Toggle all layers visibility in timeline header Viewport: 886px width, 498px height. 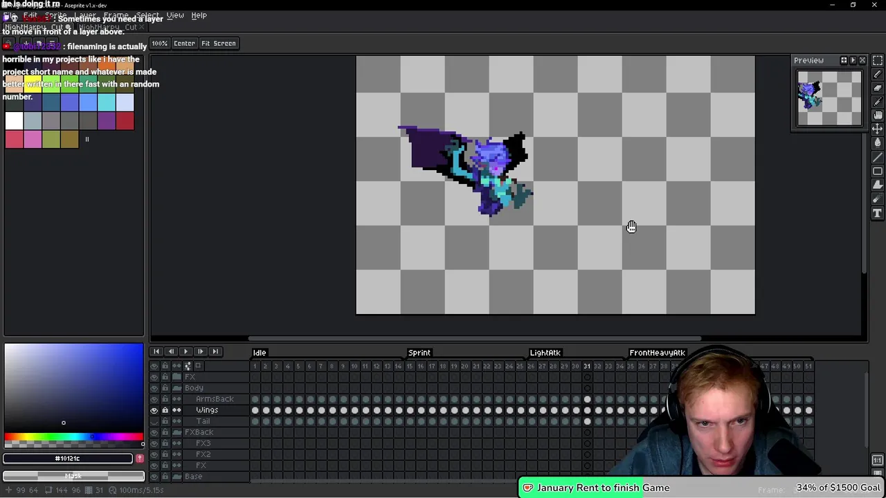pyautogui.click(x=154, y=366)
